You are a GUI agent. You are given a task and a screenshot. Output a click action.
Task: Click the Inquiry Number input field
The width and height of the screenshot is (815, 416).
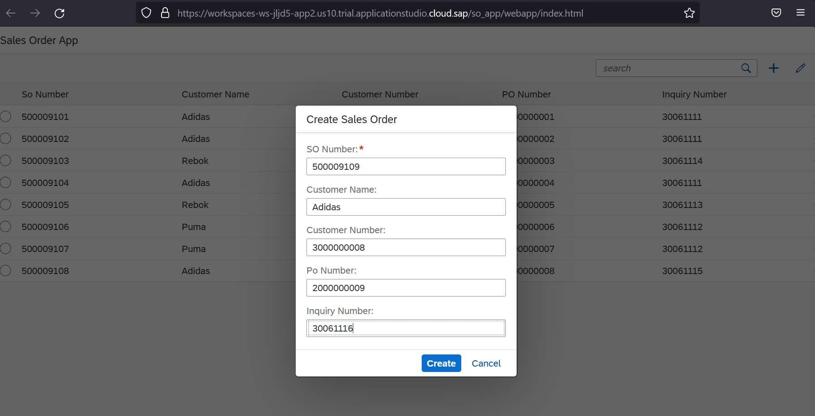point(405,328)
